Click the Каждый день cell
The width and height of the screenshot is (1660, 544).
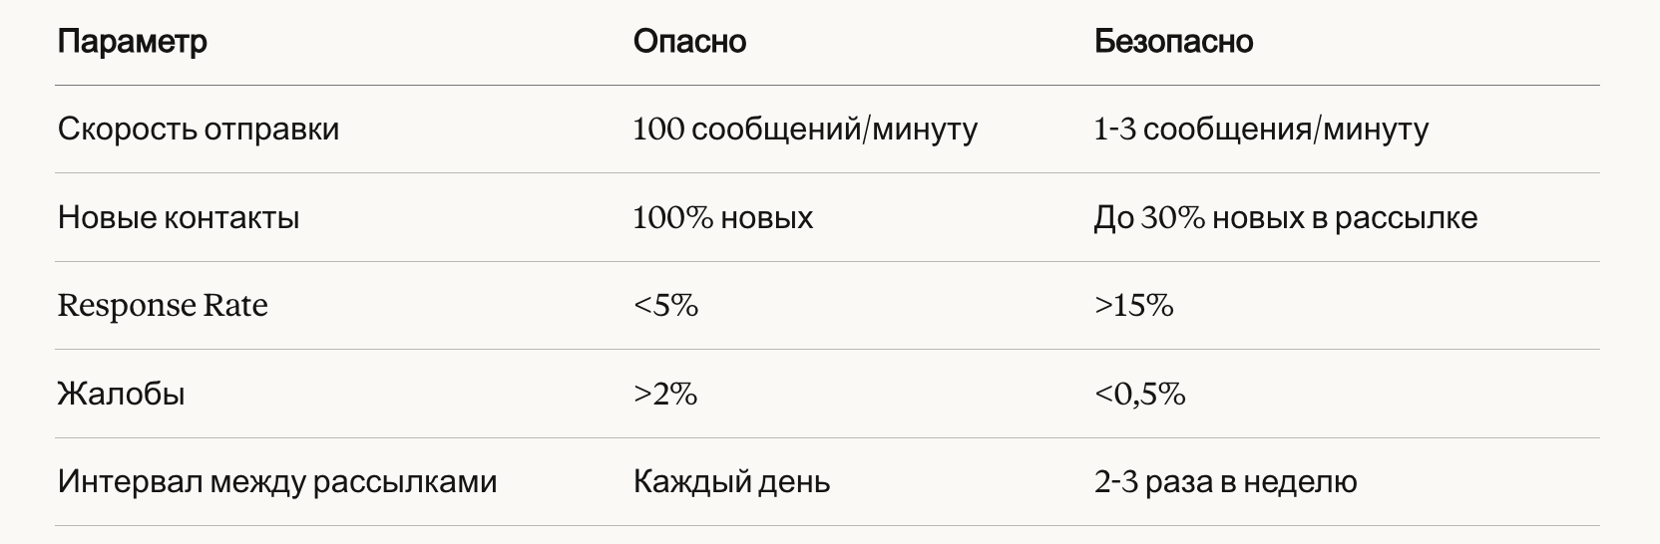click(x=731, y=482)
